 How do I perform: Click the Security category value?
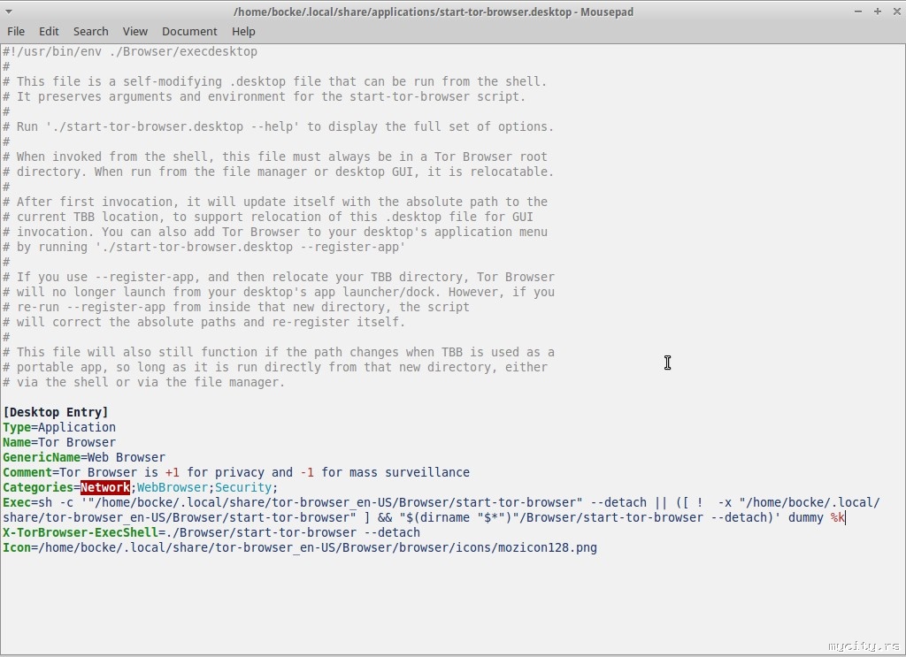(243, 487)
